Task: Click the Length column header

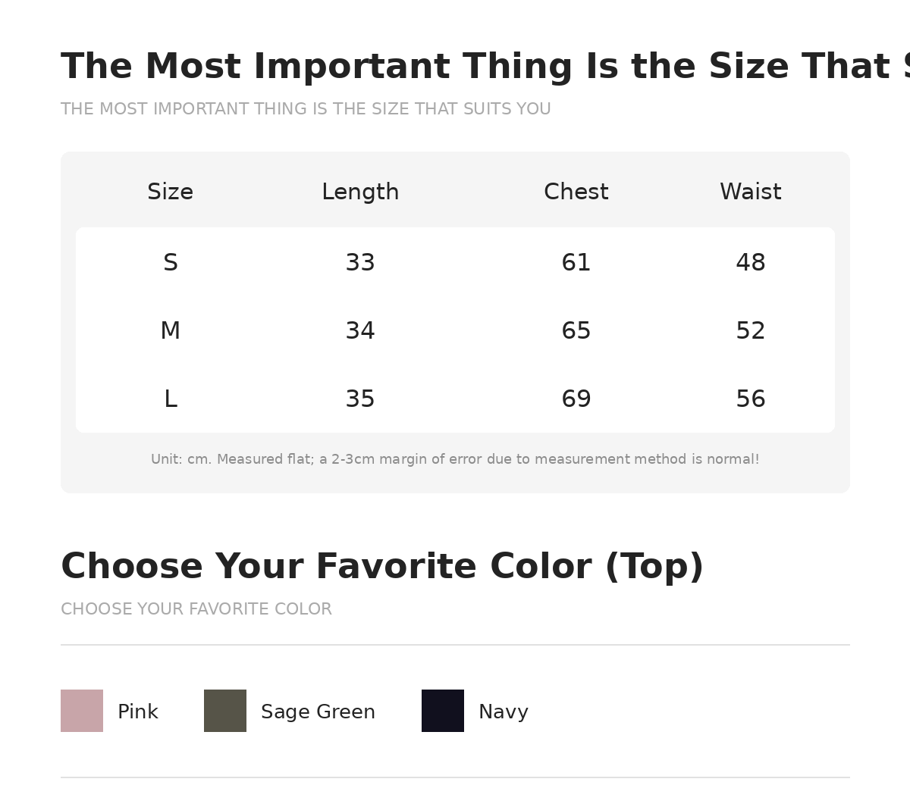Action: pos(360,192)
